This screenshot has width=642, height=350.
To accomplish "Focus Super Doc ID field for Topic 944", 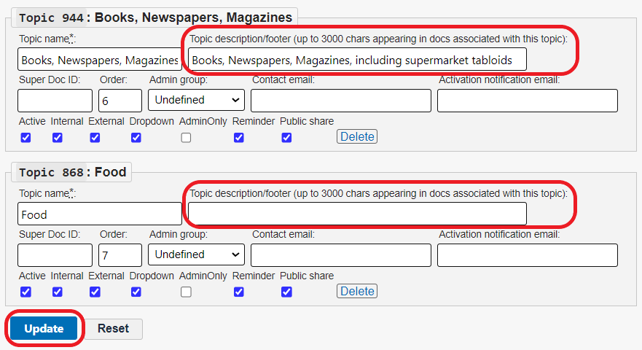I will click(55, 101).
